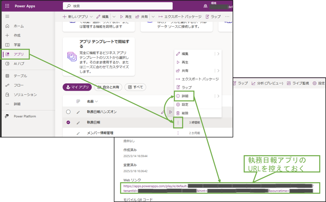Viewport: 326px width, 202px height.
Task: Click the play icon on 執務日報ハンズオン row
Action: click(x=171, y=112)
